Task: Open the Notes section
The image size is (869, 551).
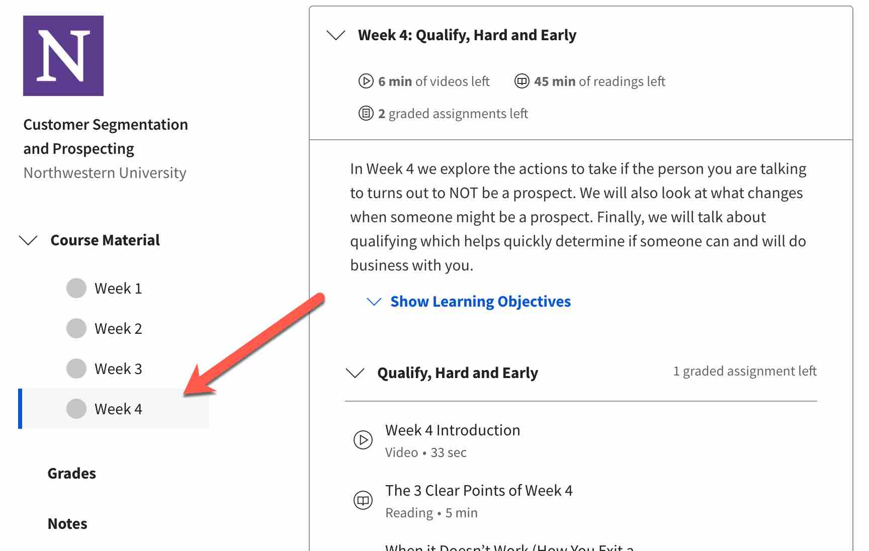Action: coord(67,524)
